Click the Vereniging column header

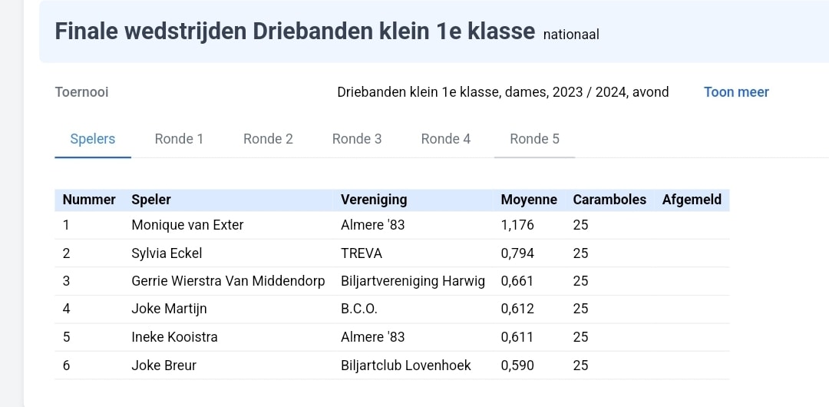[x=374, y=200]
